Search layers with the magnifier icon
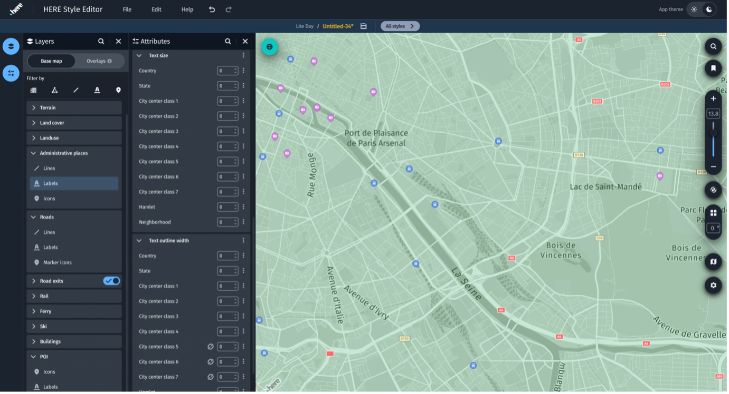 pos(101,41)
